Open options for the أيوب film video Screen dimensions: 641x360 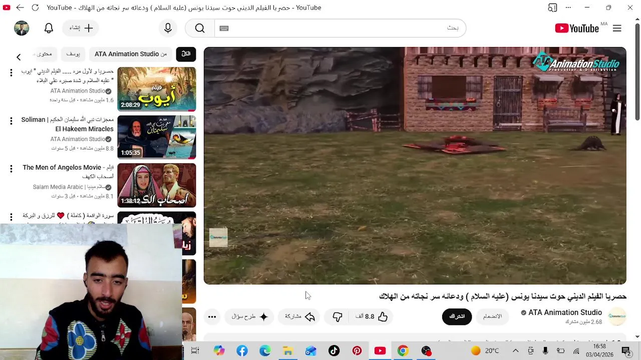11,73
